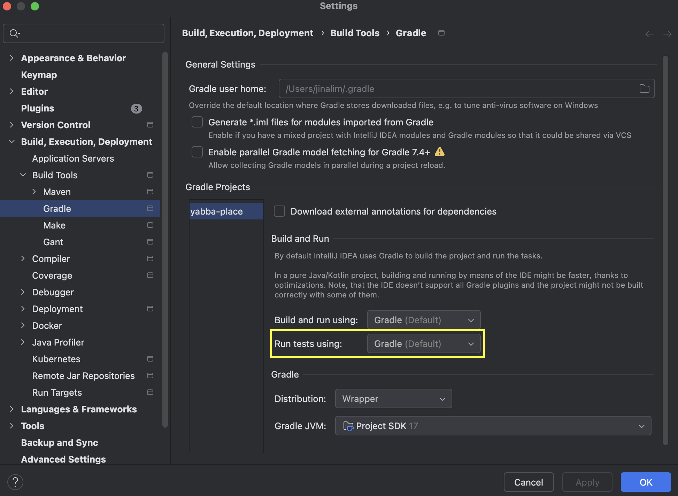
Task: Open the Build and run using dropdown
Action: (424, 320)
